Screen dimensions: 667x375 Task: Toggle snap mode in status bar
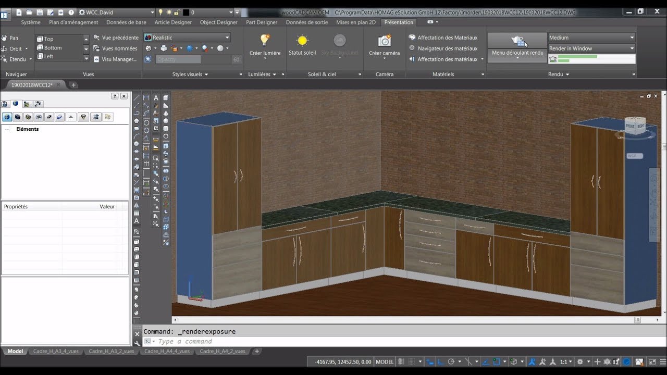pyautogui.click(x=412, y=361)
